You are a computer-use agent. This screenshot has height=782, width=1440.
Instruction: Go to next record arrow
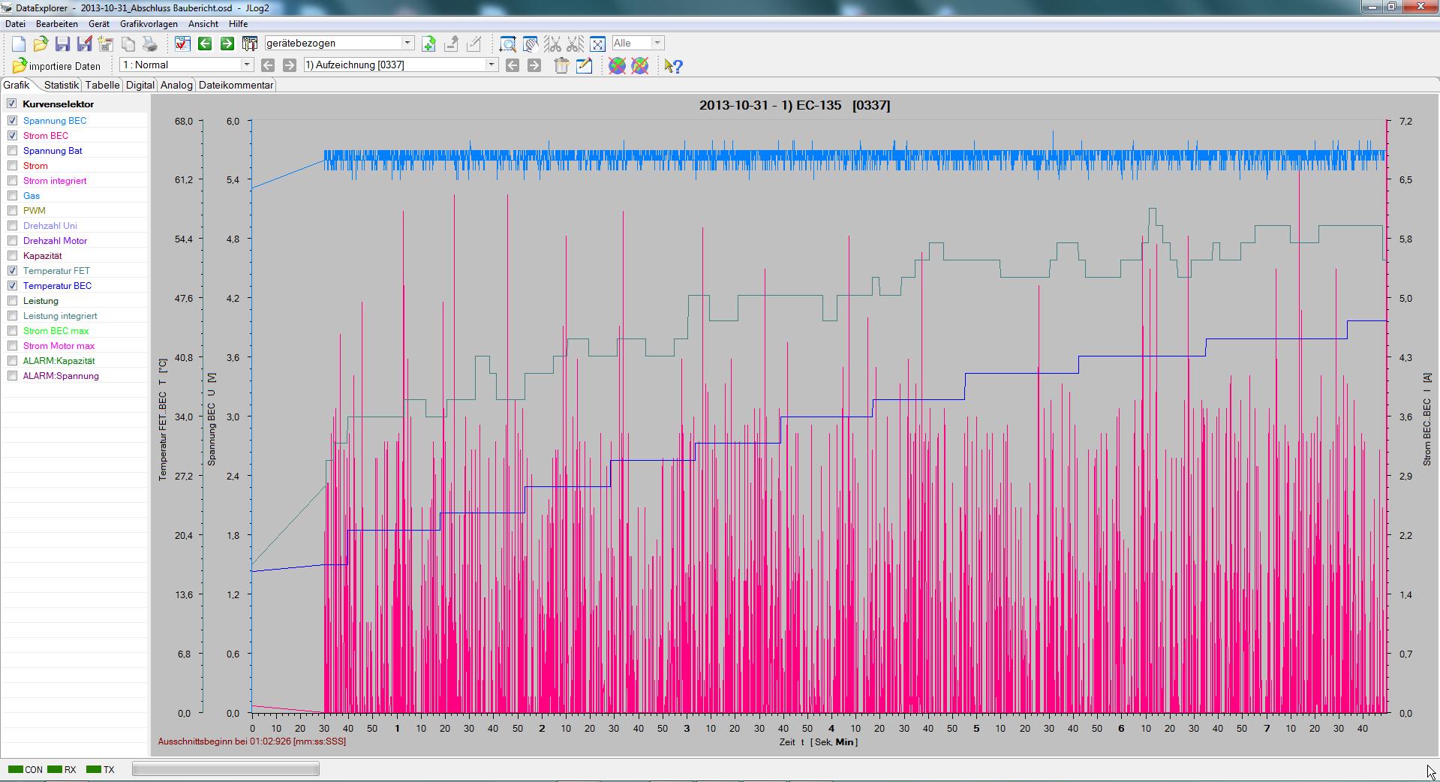coord(534,65)
